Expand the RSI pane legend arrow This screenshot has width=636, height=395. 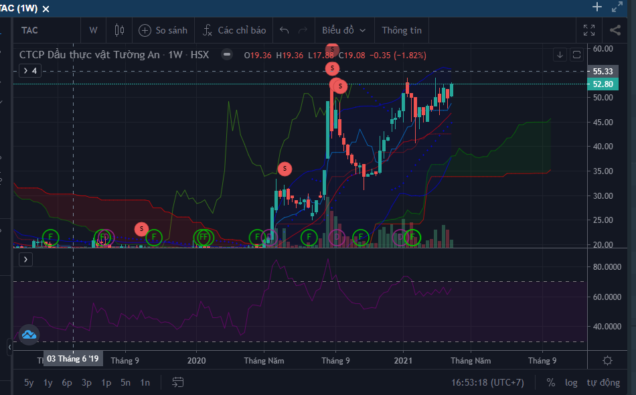26,259
